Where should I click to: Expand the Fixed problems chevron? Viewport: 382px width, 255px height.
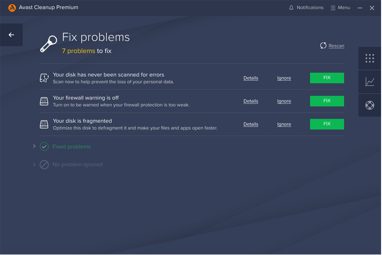coord(34,146)
